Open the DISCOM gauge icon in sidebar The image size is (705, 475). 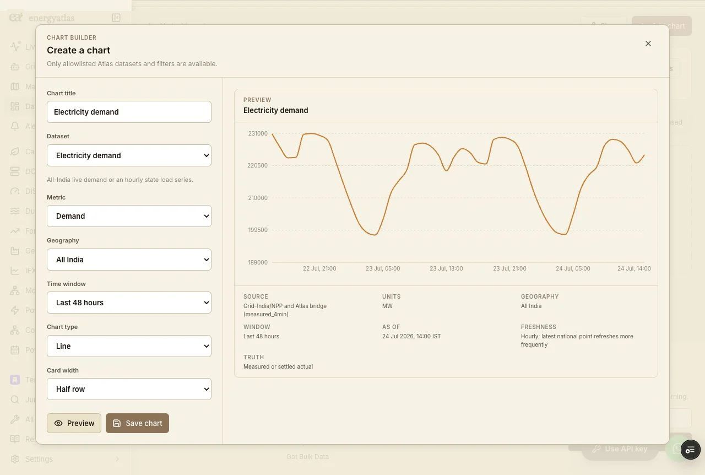tap(15, 191)
